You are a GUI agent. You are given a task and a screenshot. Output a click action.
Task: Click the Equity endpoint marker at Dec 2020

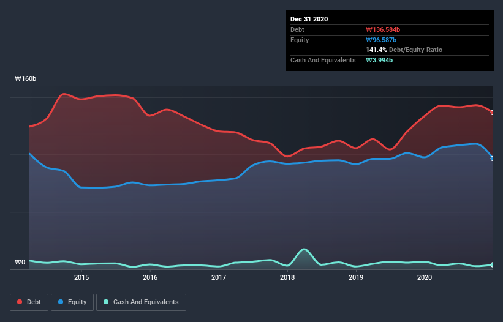point(493,159)
